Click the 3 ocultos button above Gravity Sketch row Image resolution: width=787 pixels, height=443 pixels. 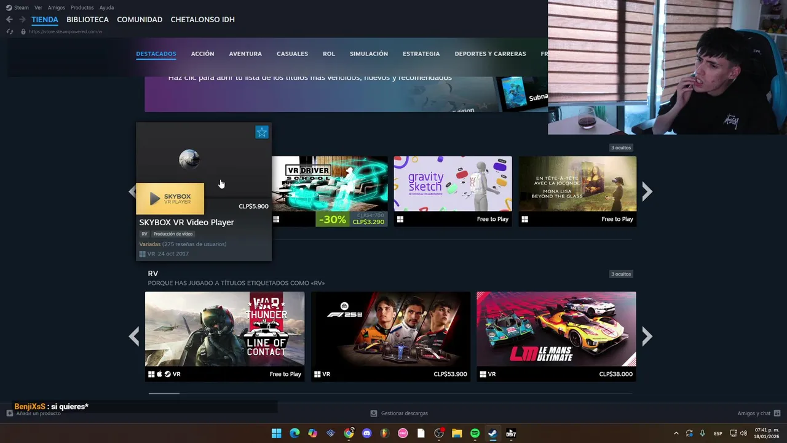click(x=621, y=148)
